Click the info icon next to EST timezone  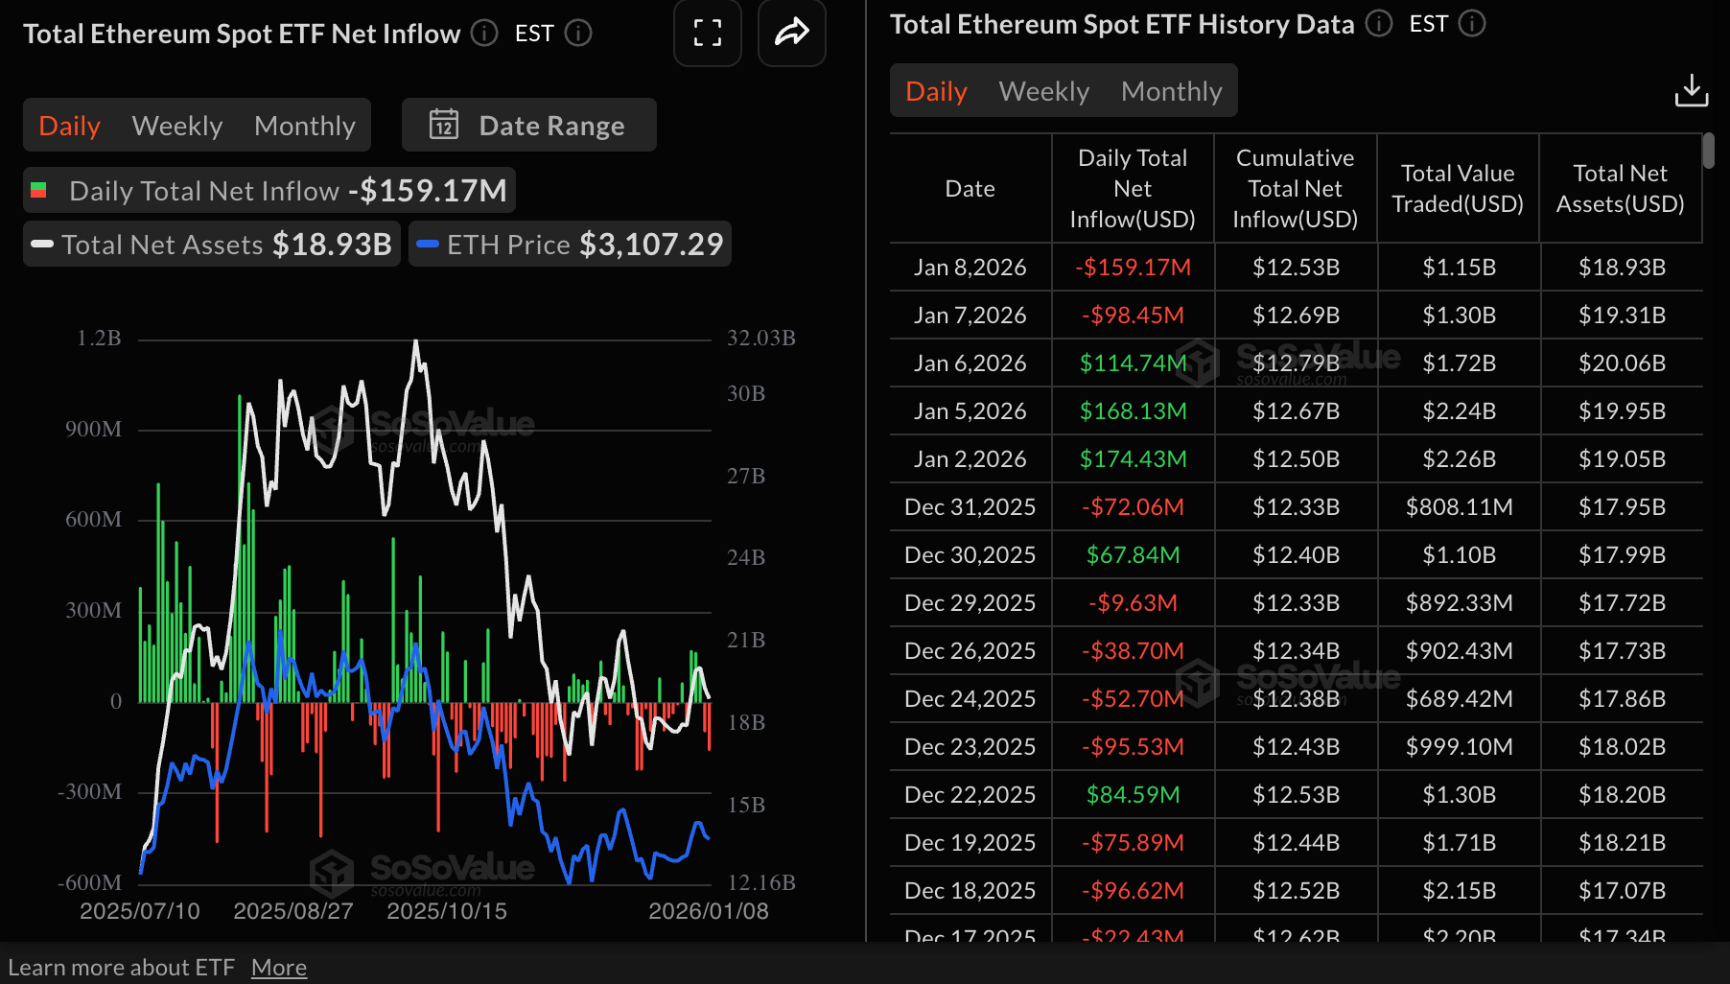(x=577, y=34)
